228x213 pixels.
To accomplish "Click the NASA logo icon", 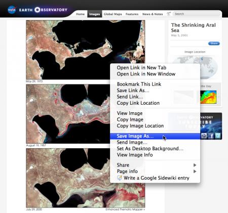I will pos(12,10).
